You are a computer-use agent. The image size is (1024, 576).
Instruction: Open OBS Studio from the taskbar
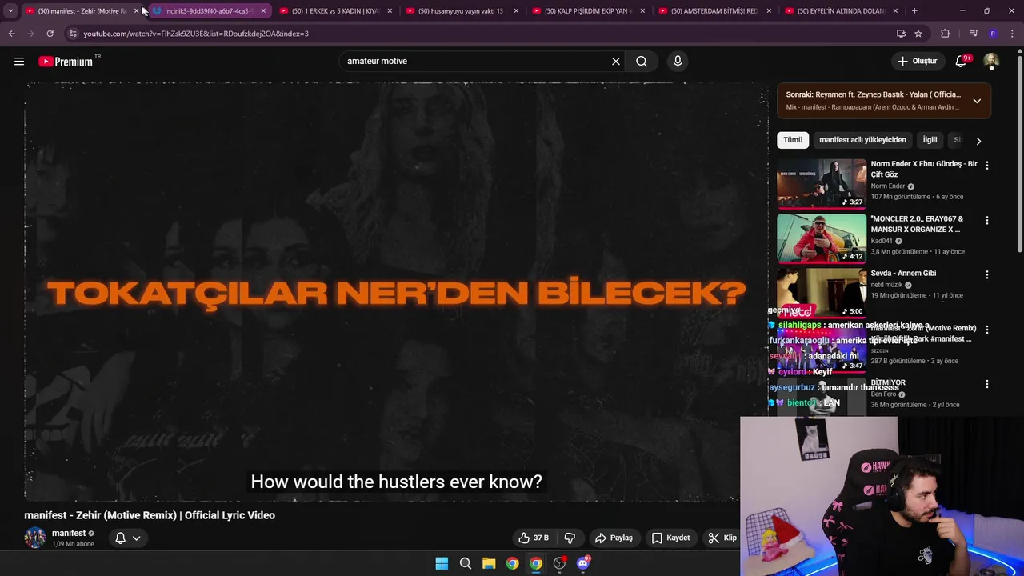click(559, 563)
